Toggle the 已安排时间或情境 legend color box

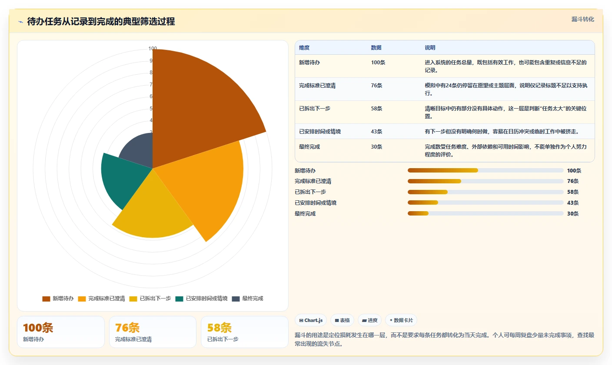180,299
